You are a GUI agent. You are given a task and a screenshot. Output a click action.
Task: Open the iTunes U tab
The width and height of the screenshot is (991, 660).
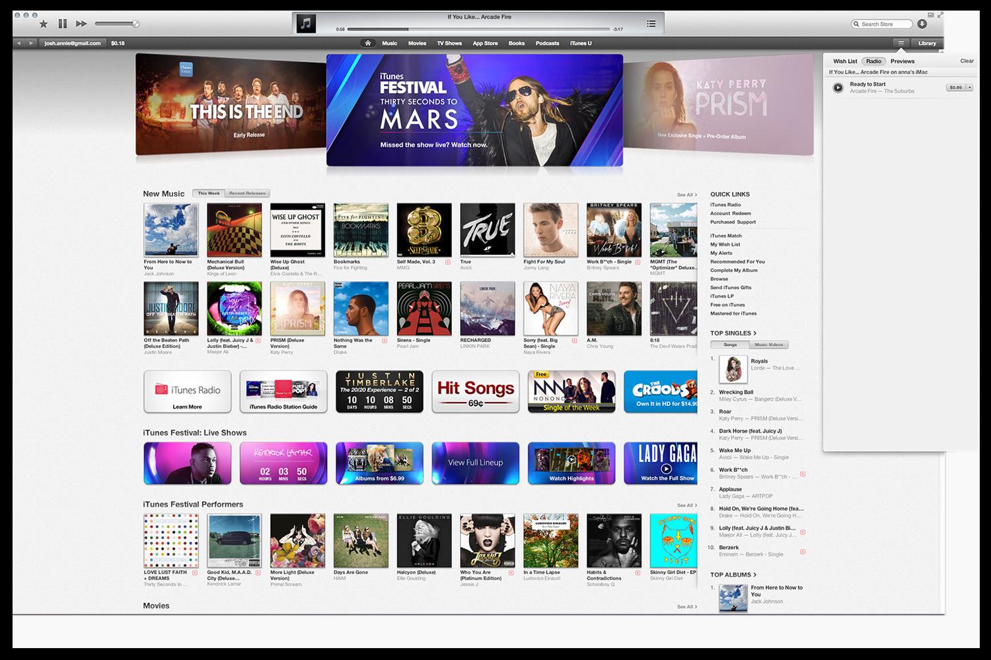point(581,43)
